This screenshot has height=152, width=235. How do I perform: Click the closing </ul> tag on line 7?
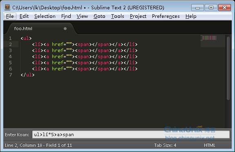(27, 75)
